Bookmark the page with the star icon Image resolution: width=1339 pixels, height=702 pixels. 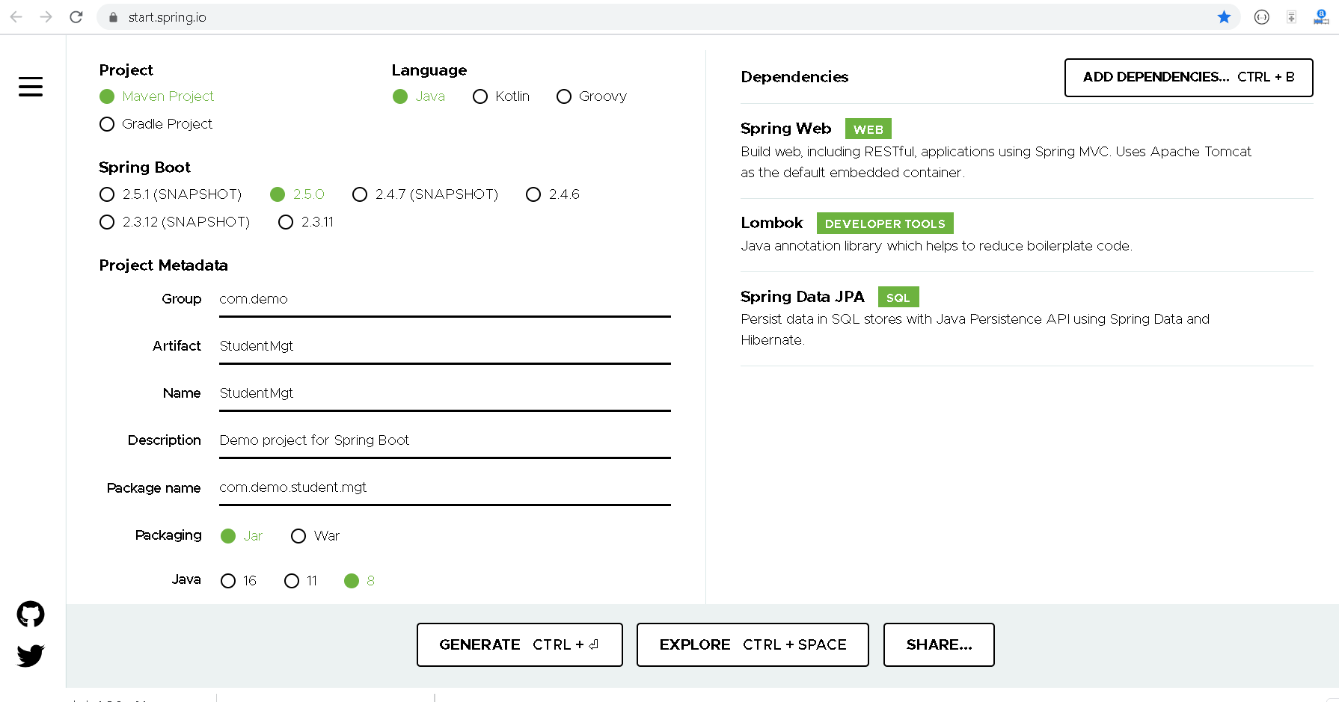(1225, 16)
